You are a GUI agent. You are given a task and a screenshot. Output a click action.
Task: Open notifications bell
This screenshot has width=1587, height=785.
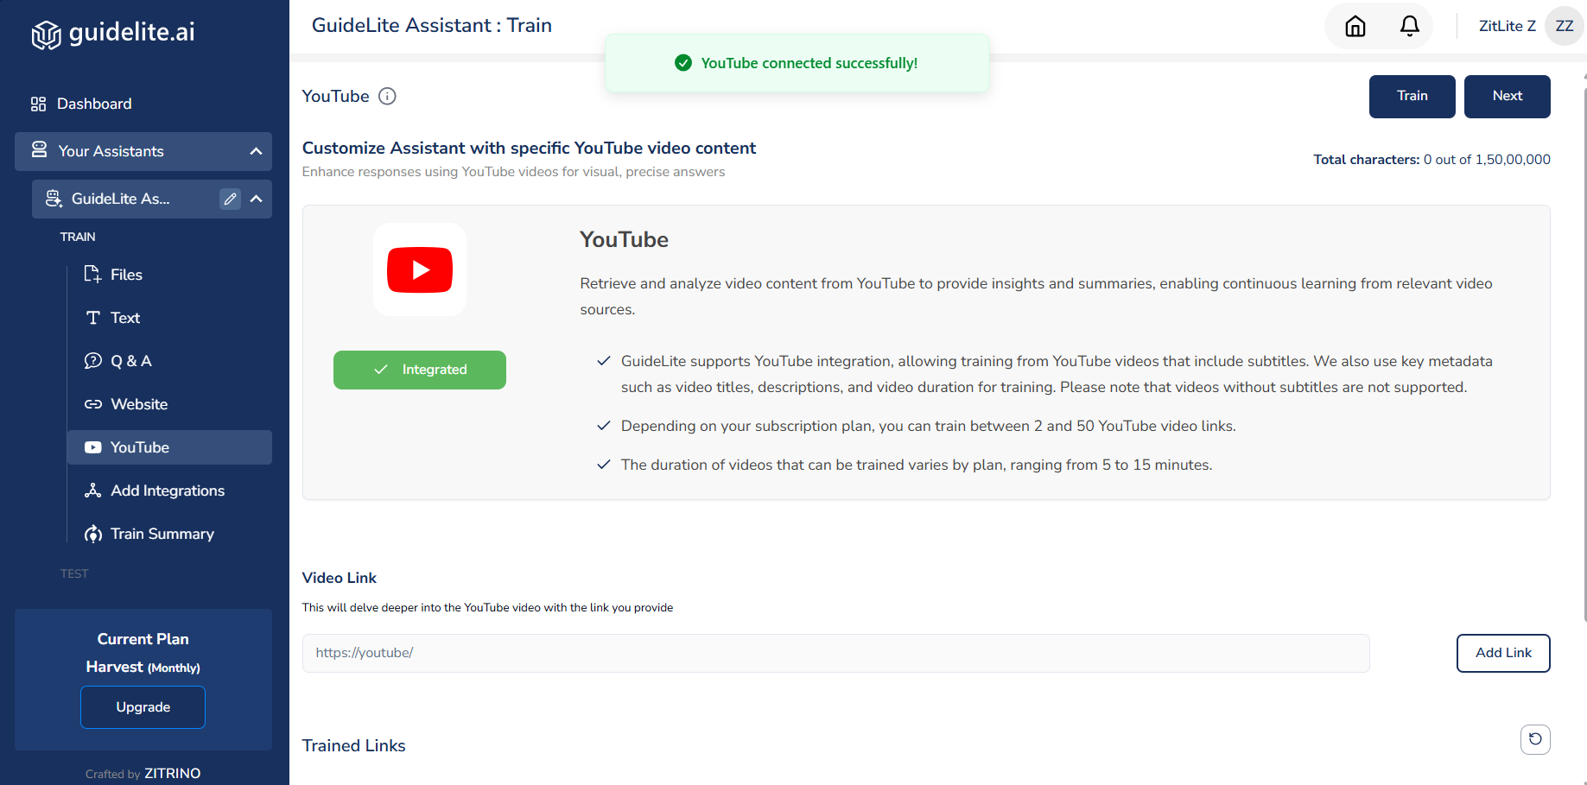point(1409,27)
